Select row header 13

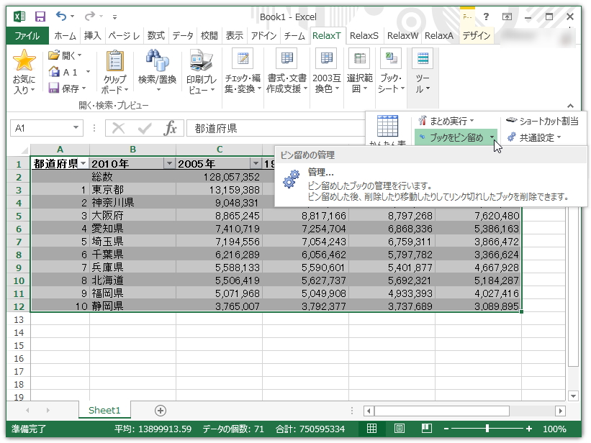[19, 320]
